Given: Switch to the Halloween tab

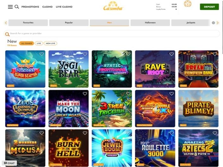Looking at the screenshot, I should coord(150,23).
